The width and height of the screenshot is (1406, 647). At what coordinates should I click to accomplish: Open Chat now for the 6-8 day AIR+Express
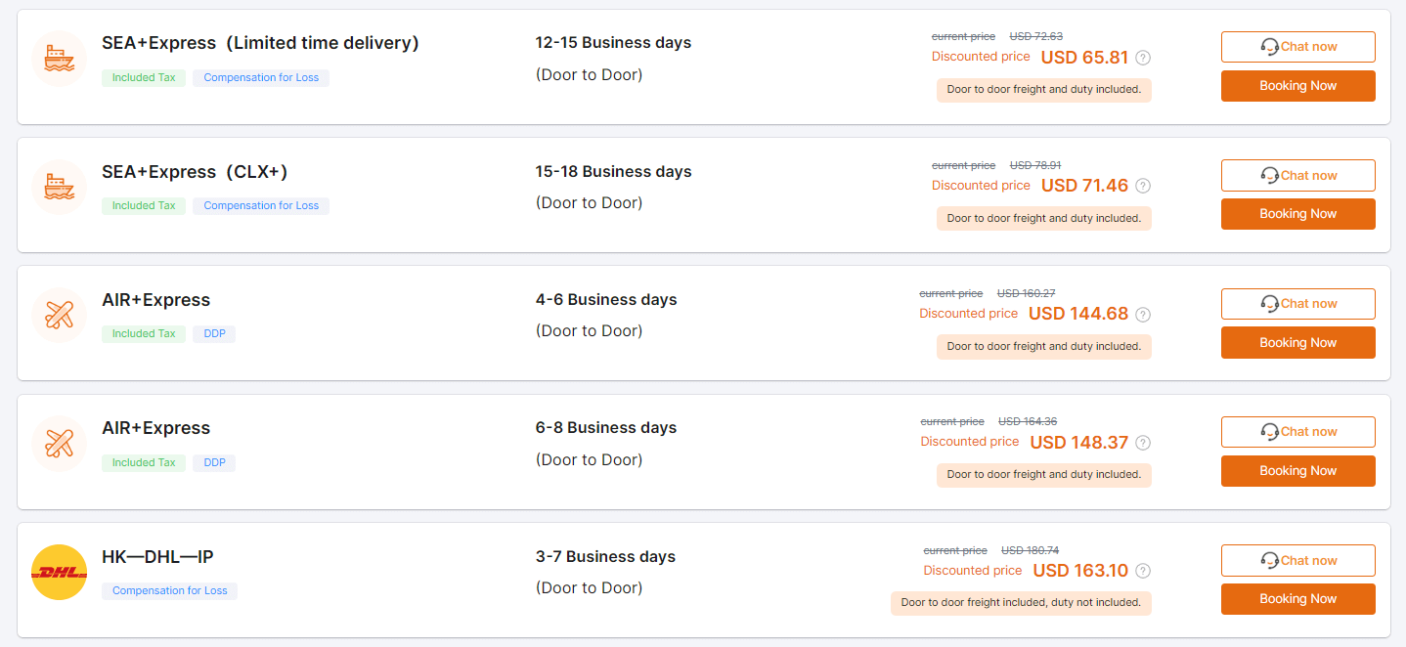point(1297,431)
